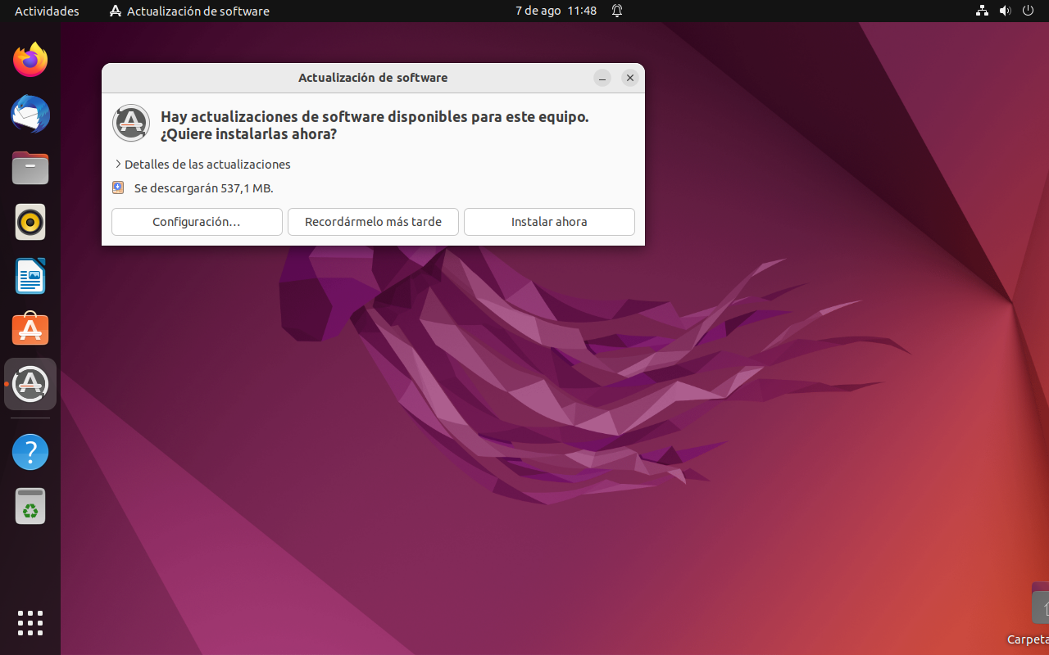Open LibreOffice from the dock
This screenshot has height=655, width=1049.
30,277
